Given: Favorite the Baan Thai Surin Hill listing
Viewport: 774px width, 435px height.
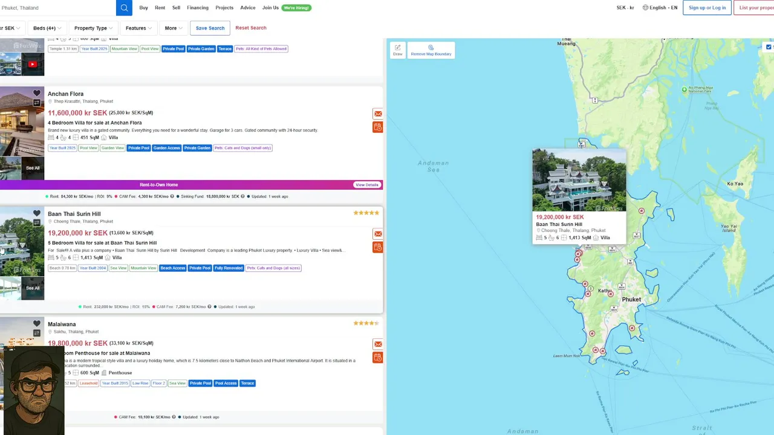Looking at the screenshot, I should point(37,213).
